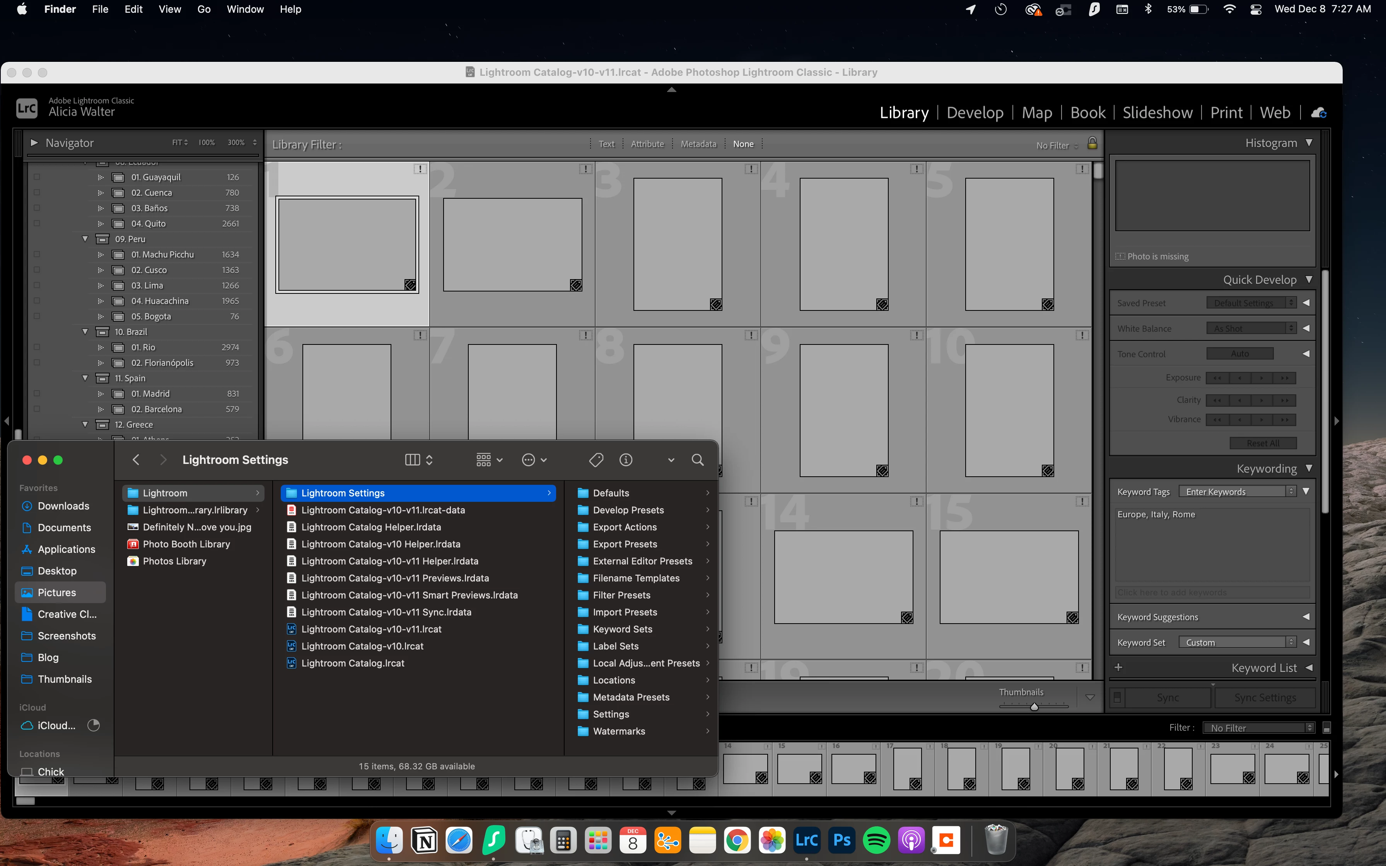Click the plus icon next to Keyword List
This screenshot has height=866, width=1386.
point(1118,667)
